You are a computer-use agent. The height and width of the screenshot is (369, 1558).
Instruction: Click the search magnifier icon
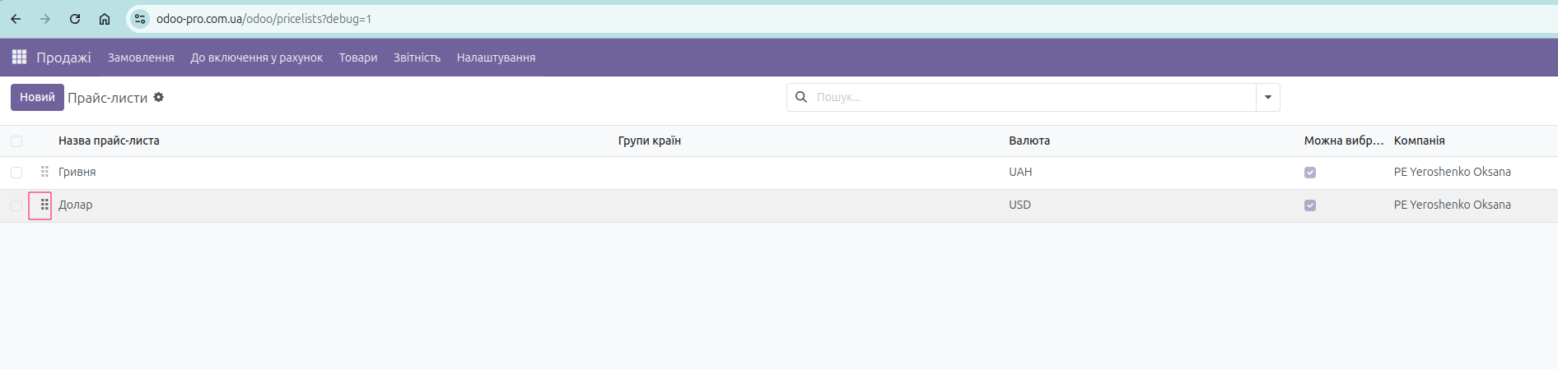[801, 97]
